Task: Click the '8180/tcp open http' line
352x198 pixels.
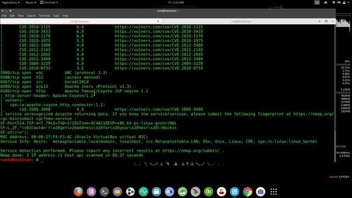Action: click(74, 91)
